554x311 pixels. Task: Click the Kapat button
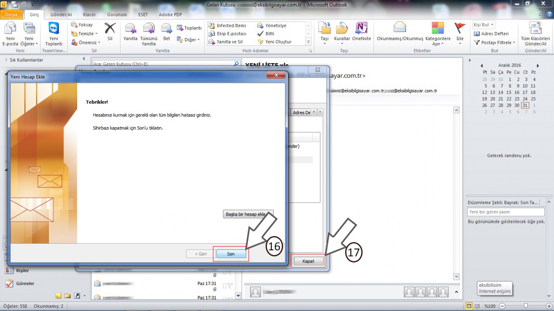point(308,261)
